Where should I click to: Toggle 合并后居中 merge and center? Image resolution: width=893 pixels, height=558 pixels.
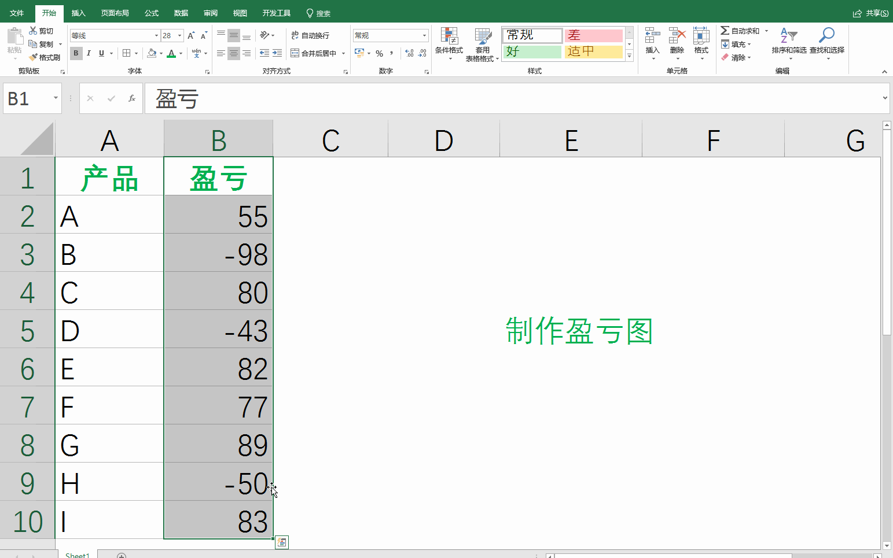[314, 53]
